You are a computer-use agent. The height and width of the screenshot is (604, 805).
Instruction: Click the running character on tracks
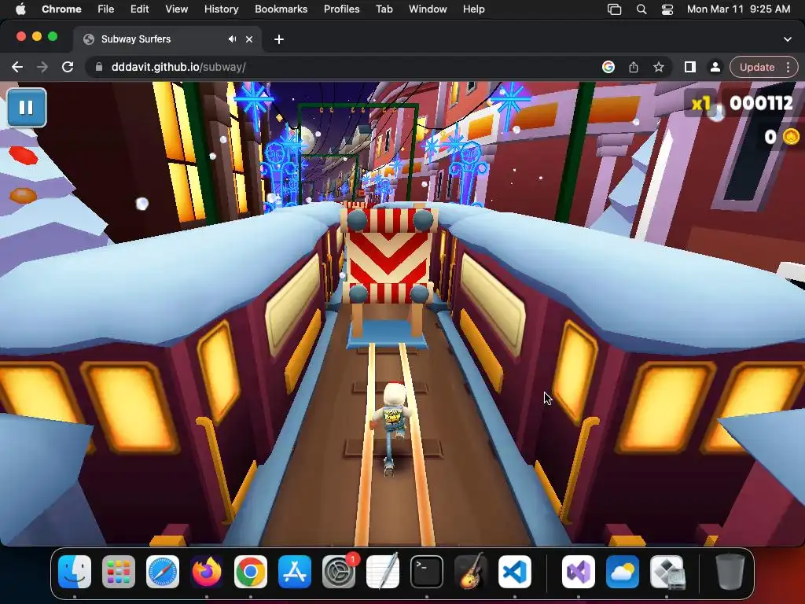click(x=395, y=429)
